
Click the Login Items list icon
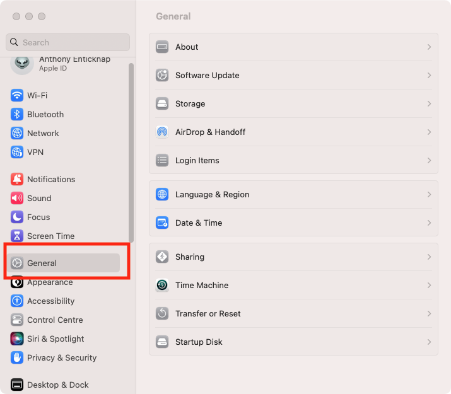[x=162, y=160]
